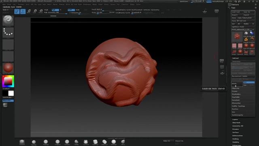Click the first brush icon in bottom shelf

(x=22, y=142)
